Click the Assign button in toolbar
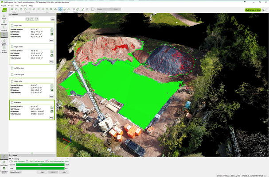This screenshot has width=269, height=177. [116, 9]
